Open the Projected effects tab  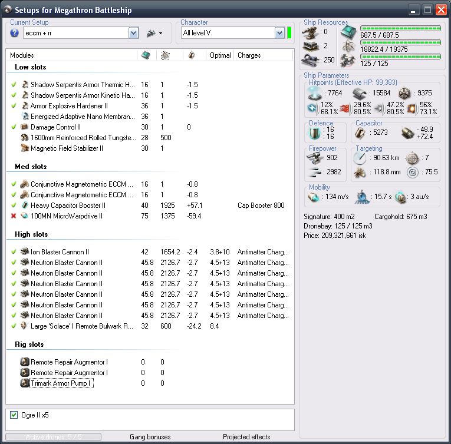coord(246,437)
